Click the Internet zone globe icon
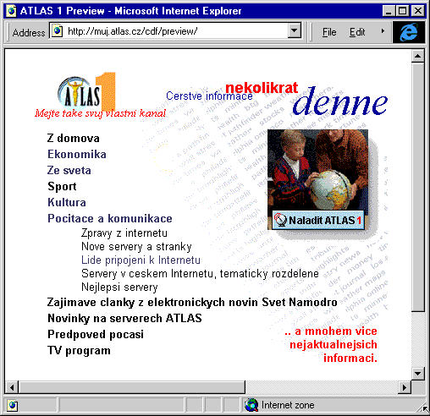The image size is (430, 416). 251,405
